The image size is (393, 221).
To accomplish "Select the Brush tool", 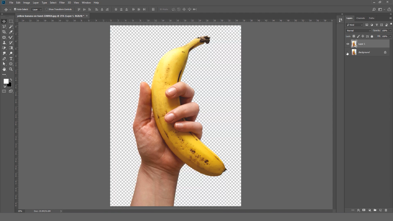I will click(11, 37).
